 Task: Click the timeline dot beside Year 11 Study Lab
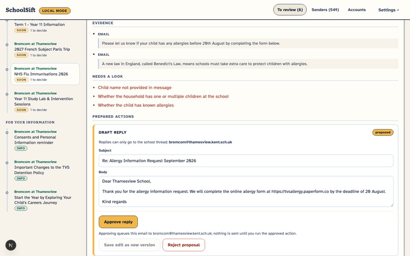[7, 94]
